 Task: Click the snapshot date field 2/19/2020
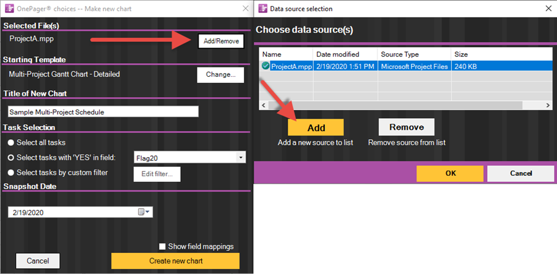pyautogui.click(x=80, y=212)
